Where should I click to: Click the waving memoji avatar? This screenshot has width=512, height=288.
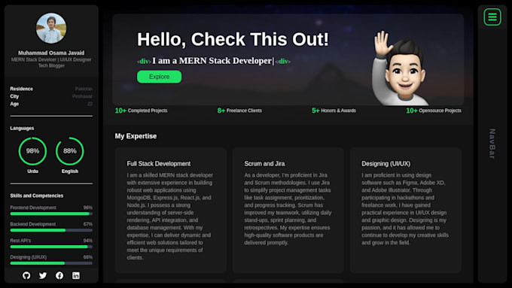tap(400, 68)
